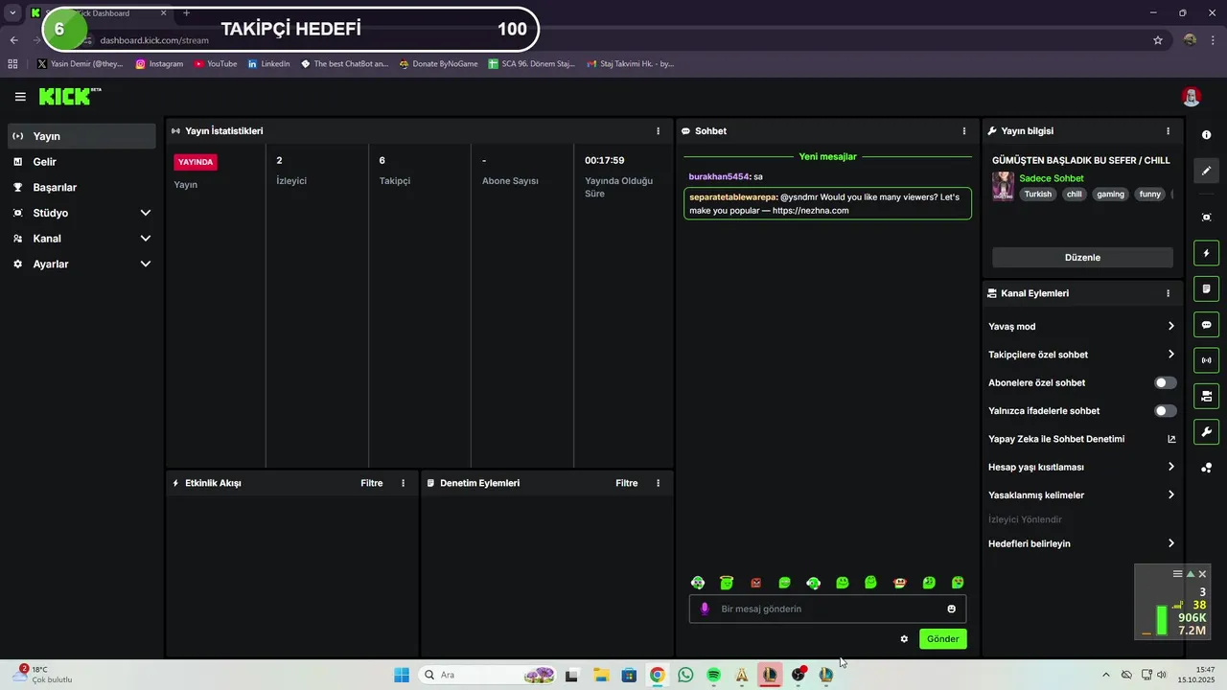Open the emoji picker in the message box
This screenshot has height=690, width=1227.
951,609
